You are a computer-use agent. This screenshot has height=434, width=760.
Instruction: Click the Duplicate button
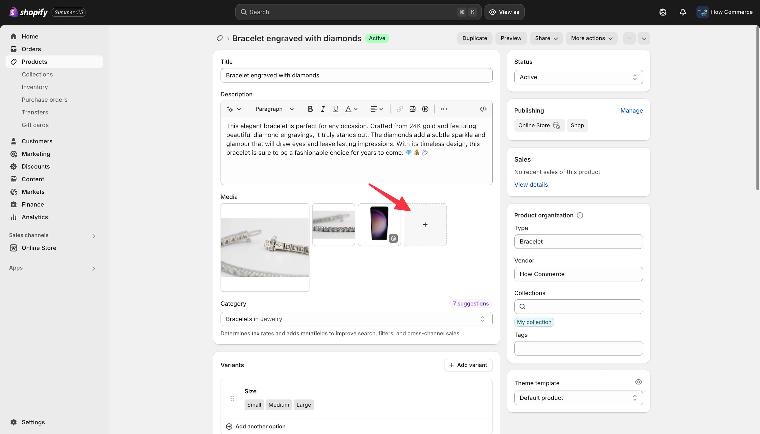[x=474, y=38]
